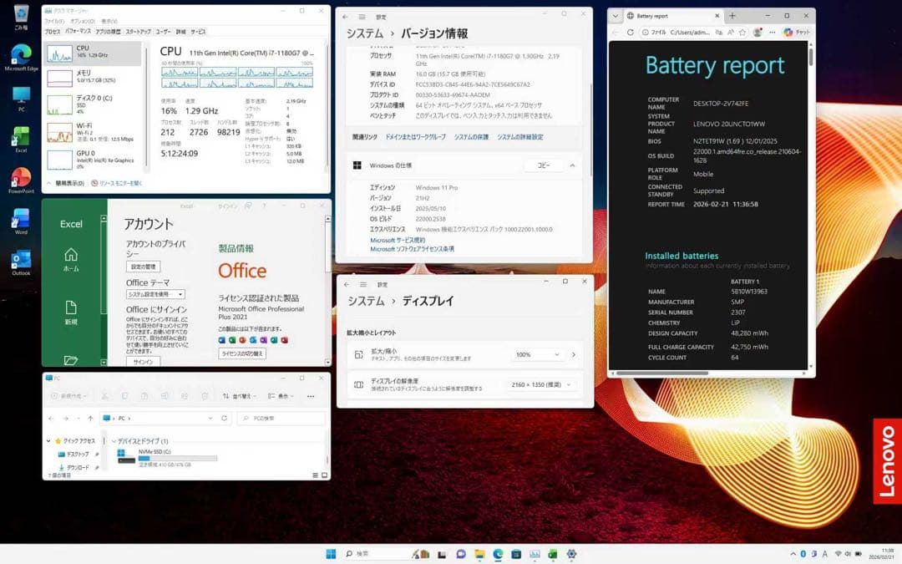Open the Microsoft Edge desktop shortcut
Screen dimensions: 902x564
point(21,58)
